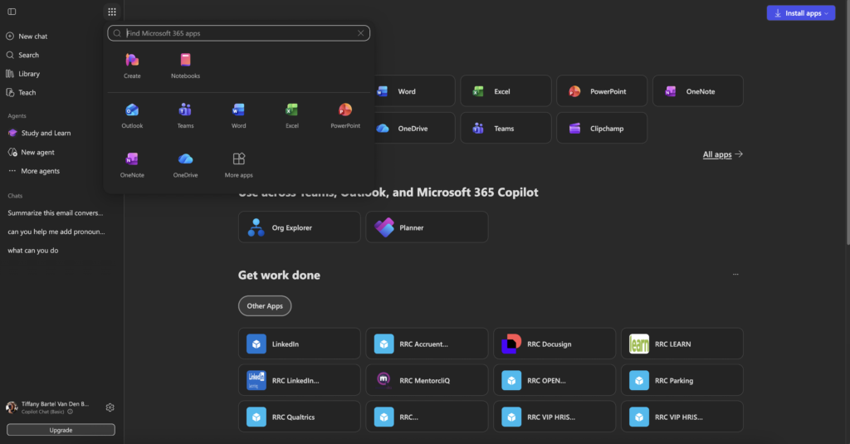
Task: Launch Outlook from app launcher
Action: (132, 115)
